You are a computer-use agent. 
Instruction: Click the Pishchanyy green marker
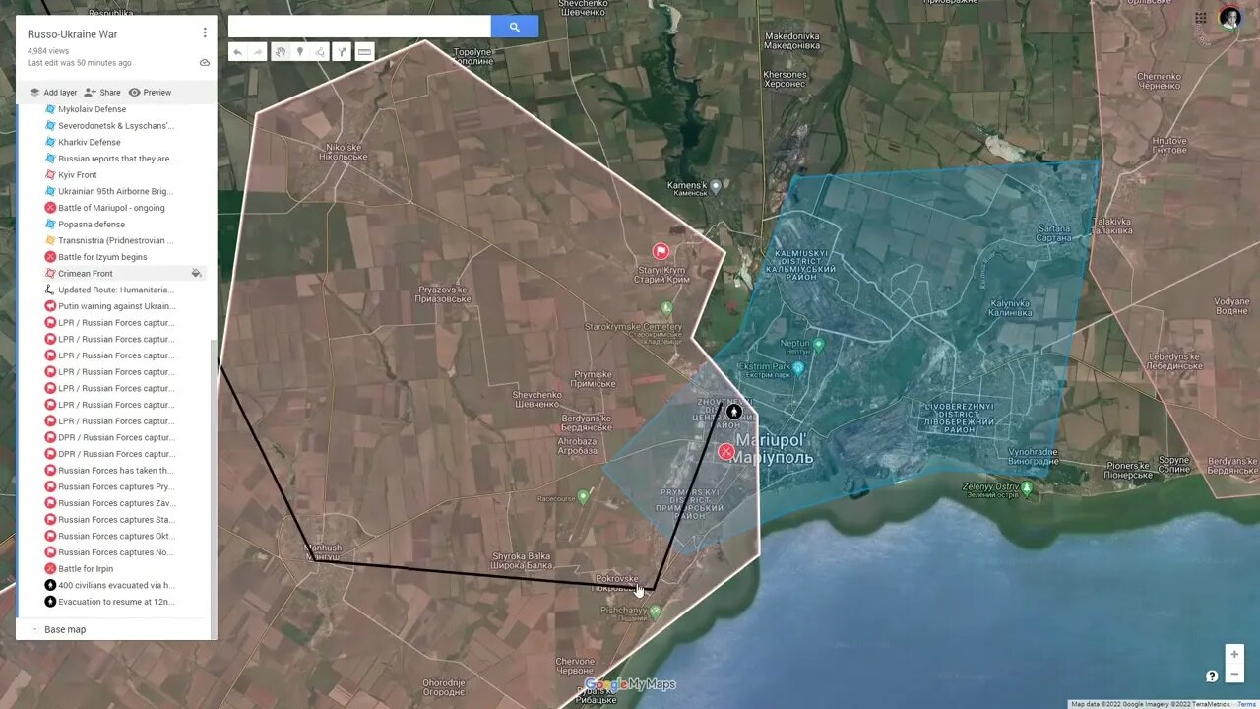(x=656, y=612)
